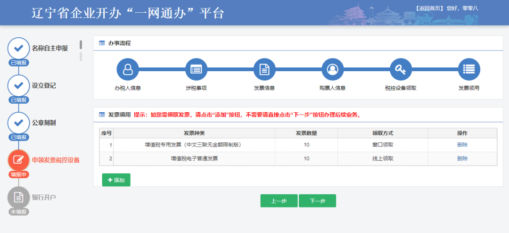Click the 购票人信息 user step icon
The height and width of the screenshot is (233, 509).
[x=332, y=69]
